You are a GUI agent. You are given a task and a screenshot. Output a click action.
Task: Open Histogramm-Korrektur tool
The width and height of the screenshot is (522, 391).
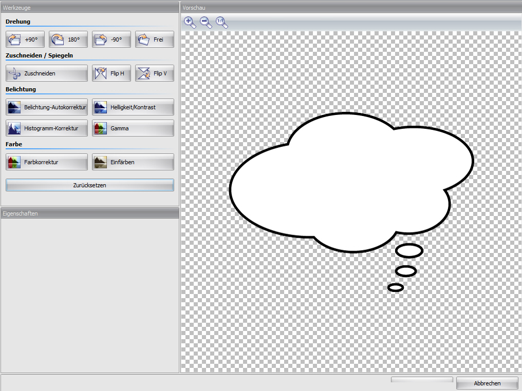click(x=47, y=128)
